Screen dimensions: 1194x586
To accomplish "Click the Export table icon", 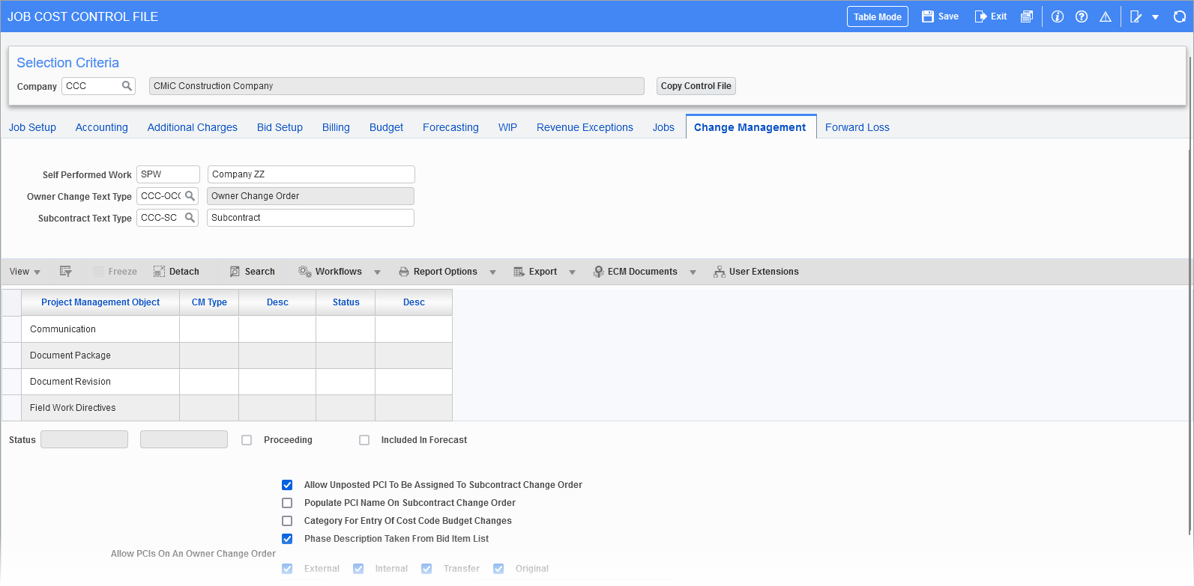I will point(519,272).
